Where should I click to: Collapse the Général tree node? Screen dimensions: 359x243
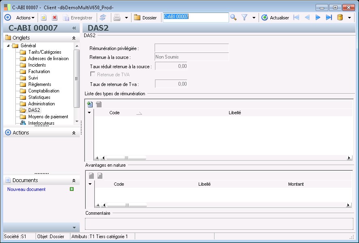click(8, 46)
